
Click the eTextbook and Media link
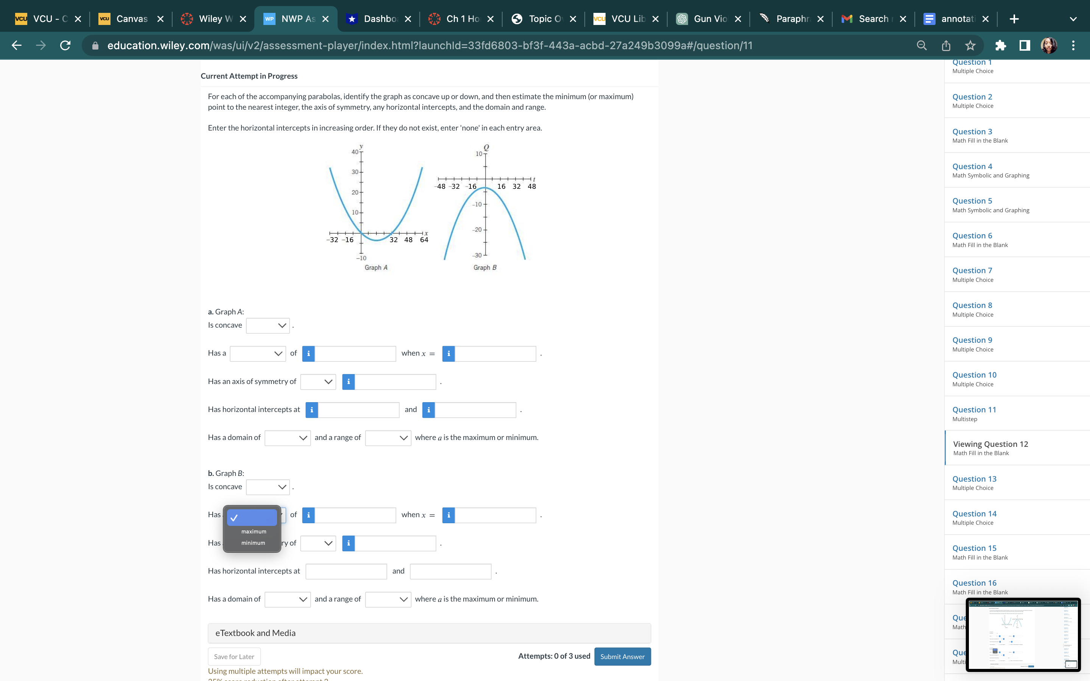[x=255, y=632]
